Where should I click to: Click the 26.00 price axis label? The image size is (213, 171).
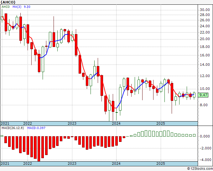[x=205, y=20]
